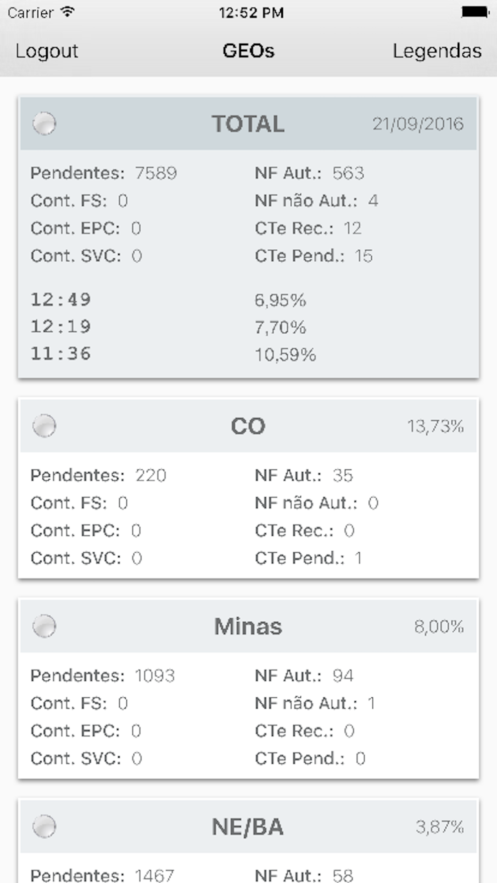
Task: Log out using the Logout button
Action: tap(47, 51)
